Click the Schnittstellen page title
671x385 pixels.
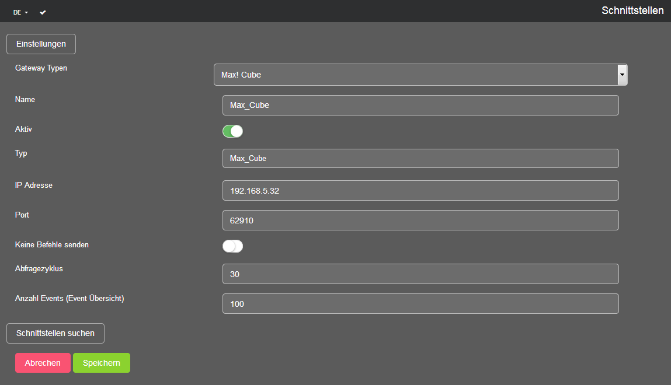point(632,10)
